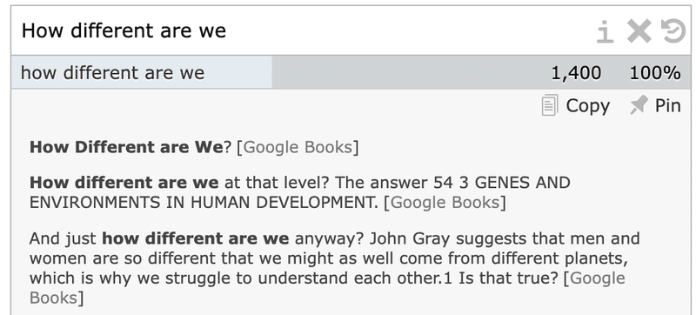Open Google Books link after "HUMAN DEVELOPMENT."
Screen dimensions: 696x315
coord(445,202)
